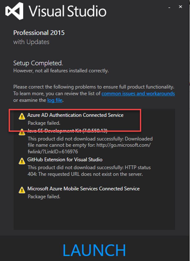This screenshot has height=261, width=190.
Task: Click warning icon beside Java SE Development Kit
Action: pos(22,132)
